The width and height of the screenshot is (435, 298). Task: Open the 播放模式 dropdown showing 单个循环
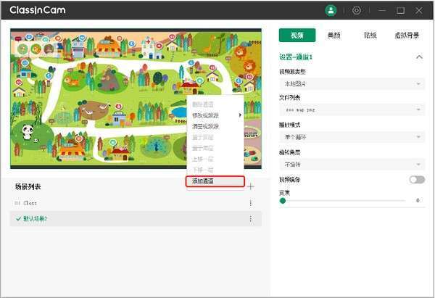(x=352, y=137)
